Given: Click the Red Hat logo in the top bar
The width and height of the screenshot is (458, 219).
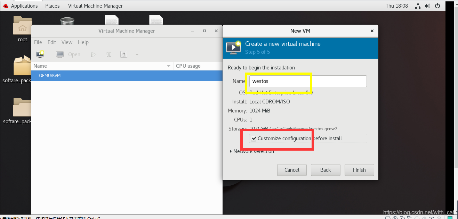Looking at the screenshot, I should [6, 6].
